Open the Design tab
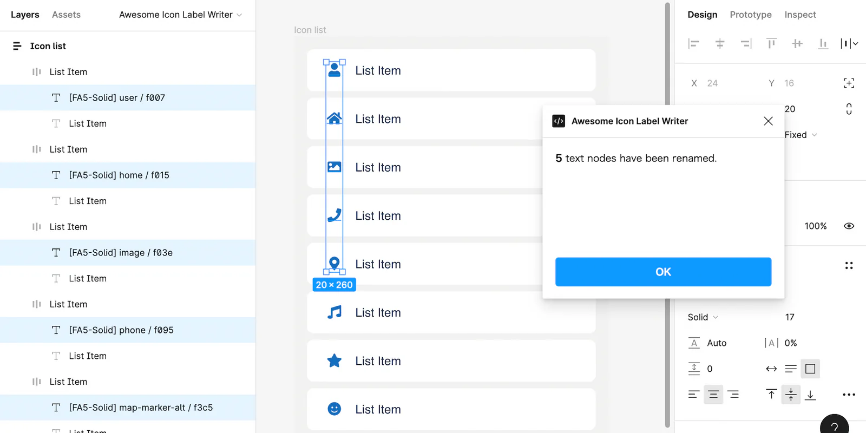The image size is (866, 433). [703, 15]
